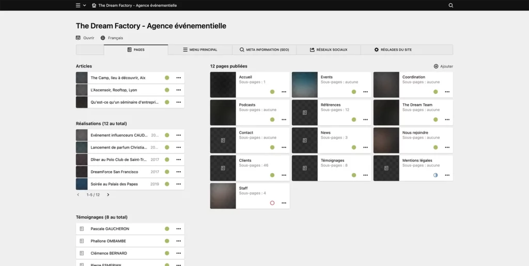Open options menu on Contact page card
529x266 pixels.
tap(284, 147)
